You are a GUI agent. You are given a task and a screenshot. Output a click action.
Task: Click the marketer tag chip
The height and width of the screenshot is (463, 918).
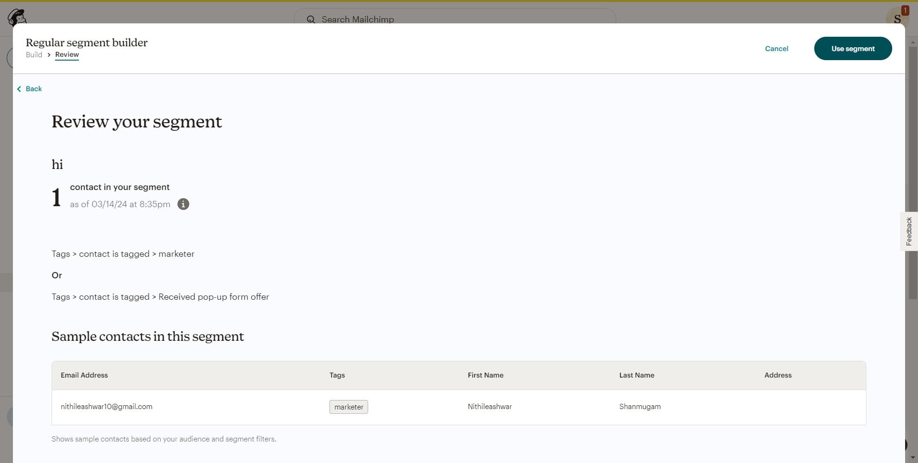349,407
